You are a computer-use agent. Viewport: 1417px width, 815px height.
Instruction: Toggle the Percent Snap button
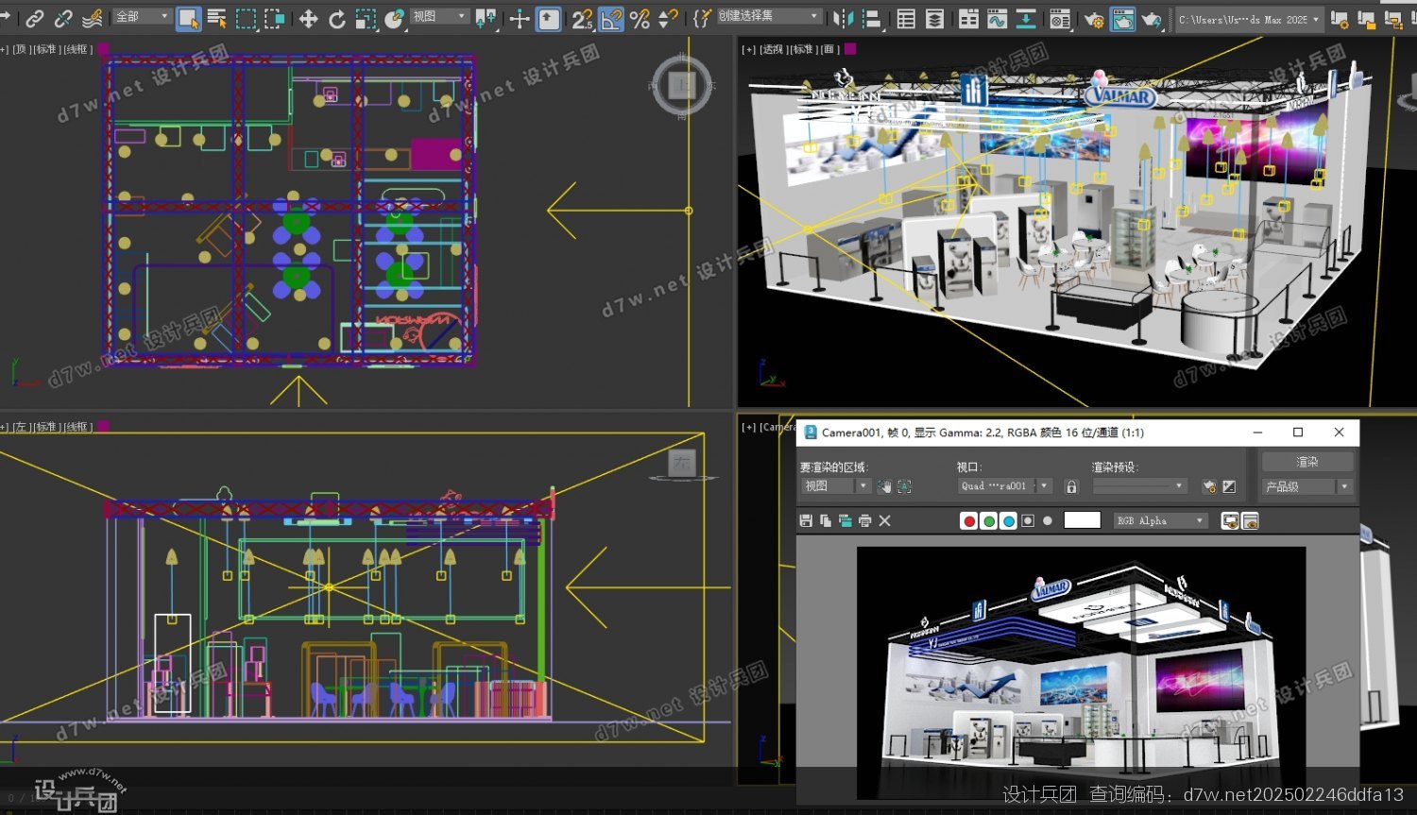(x=640, y=18)
